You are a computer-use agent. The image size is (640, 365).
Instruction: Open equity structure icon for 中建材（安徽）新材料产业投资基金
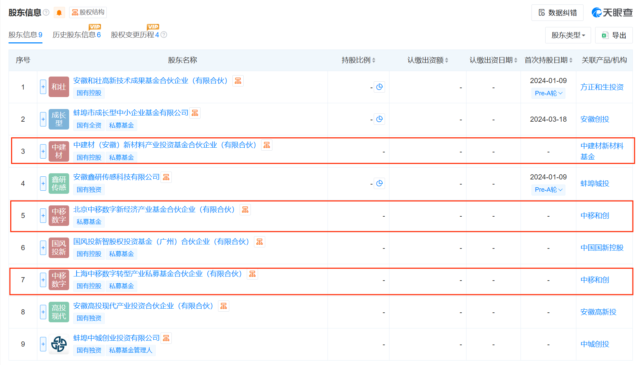[267, 145]
